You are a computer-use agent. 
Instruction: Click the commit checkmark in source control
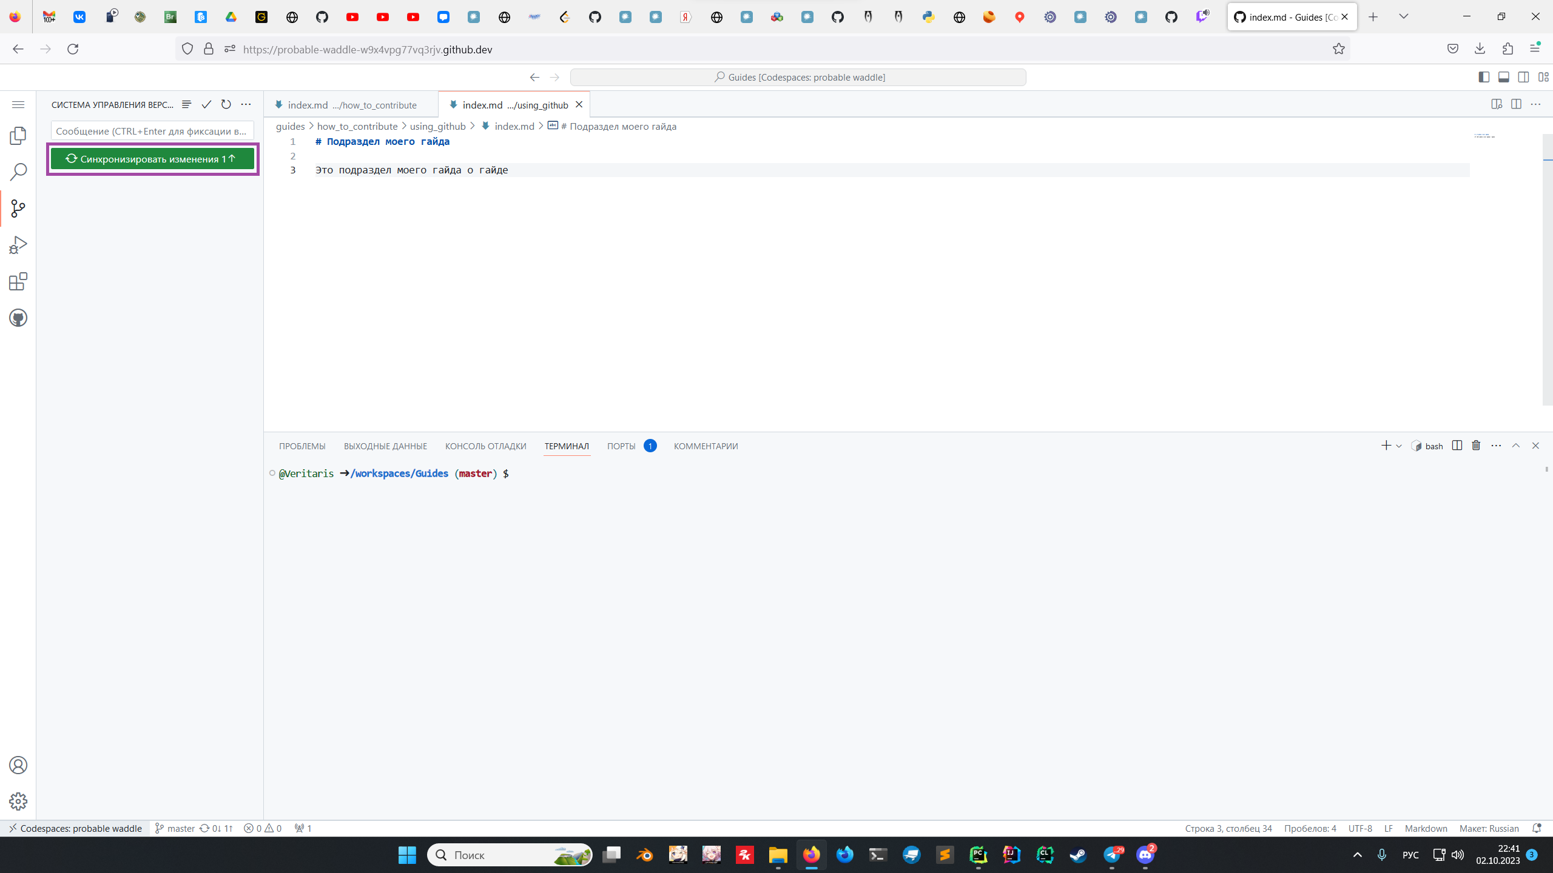pos(206,104)
